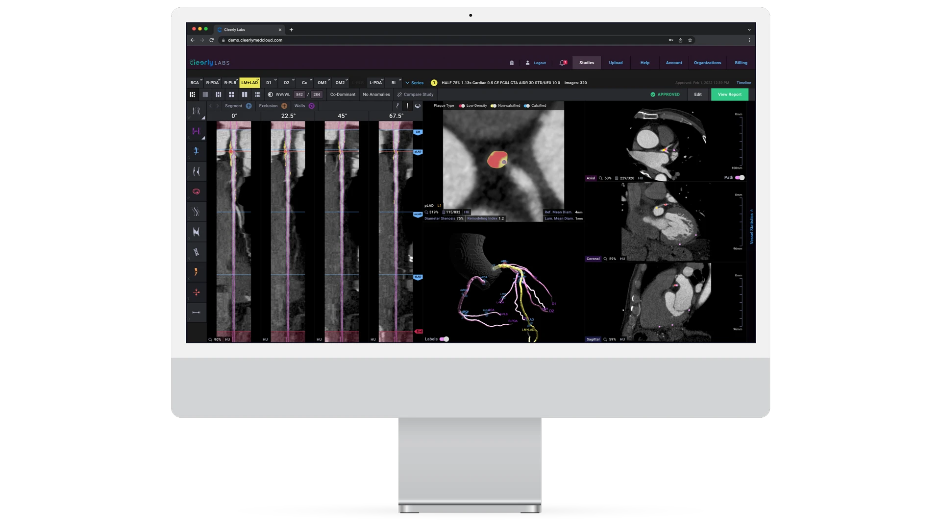Select the R-PDA vessel tab
941x529 pixels.
[213, 83]
